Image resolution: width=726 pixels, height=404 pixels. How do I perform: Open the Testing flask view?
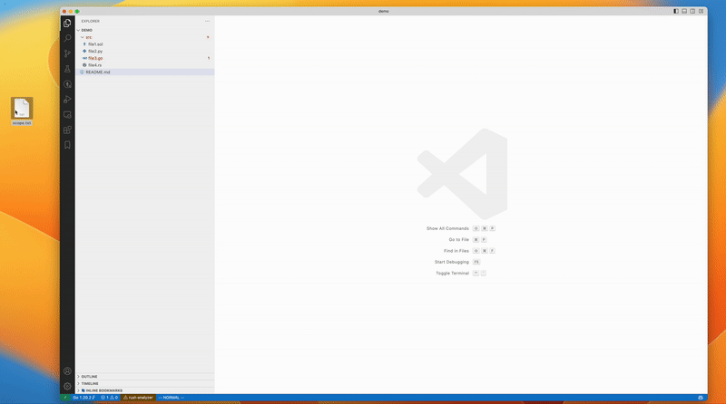(67, 69)
